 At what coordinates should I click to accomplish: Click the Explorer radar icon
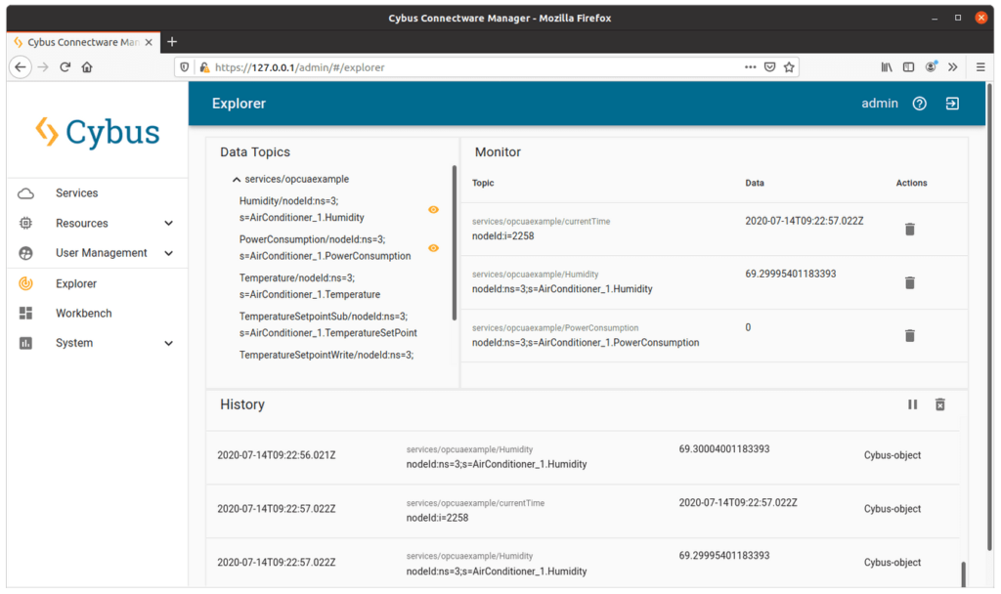coord(25,283)
